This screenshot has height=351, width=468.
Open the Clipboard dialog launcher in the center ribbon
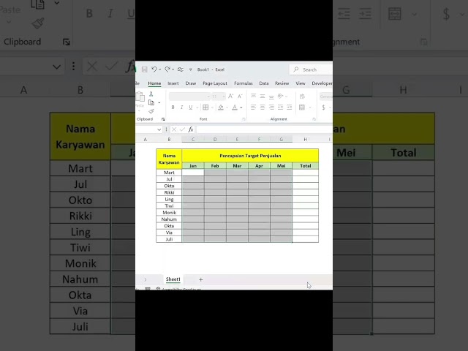pos(163,119)
